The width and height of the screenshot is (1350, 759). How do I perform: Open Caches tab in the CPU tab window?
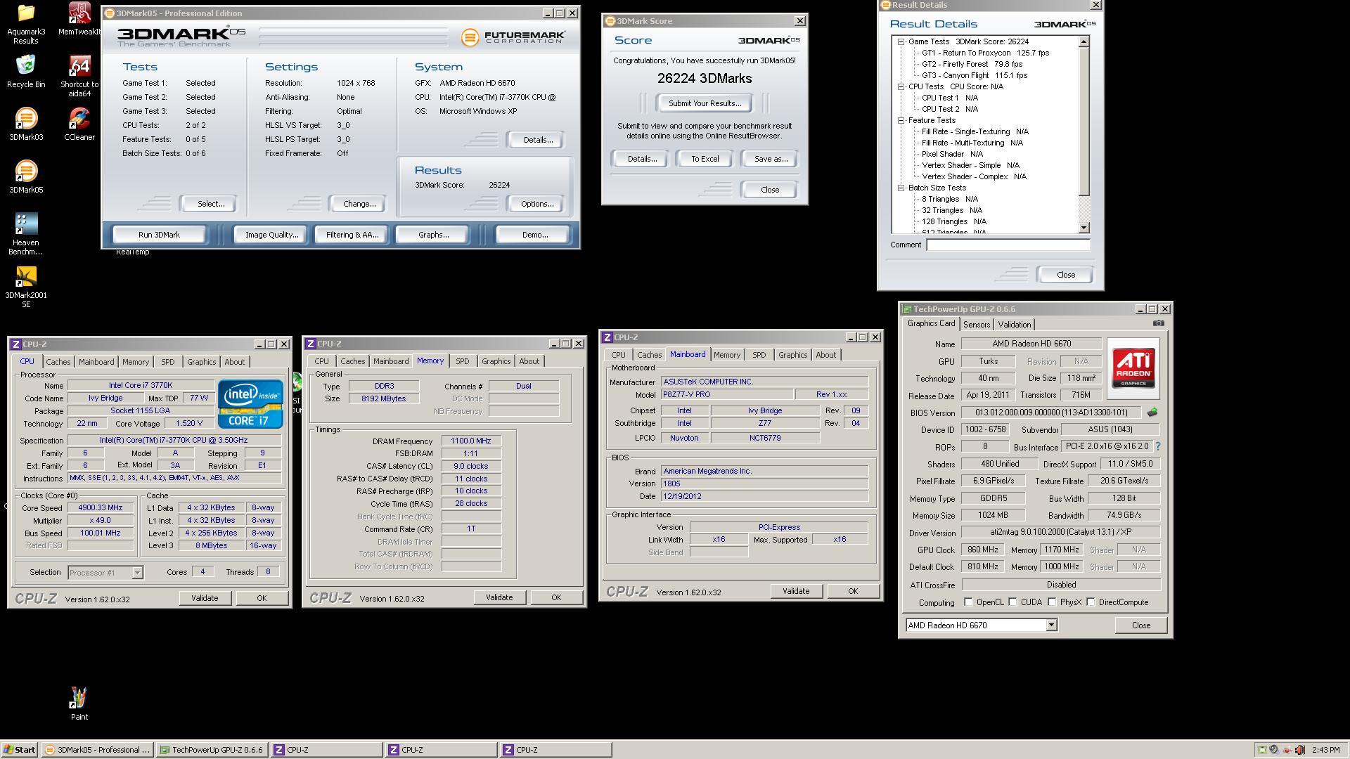tap(58, 362)
